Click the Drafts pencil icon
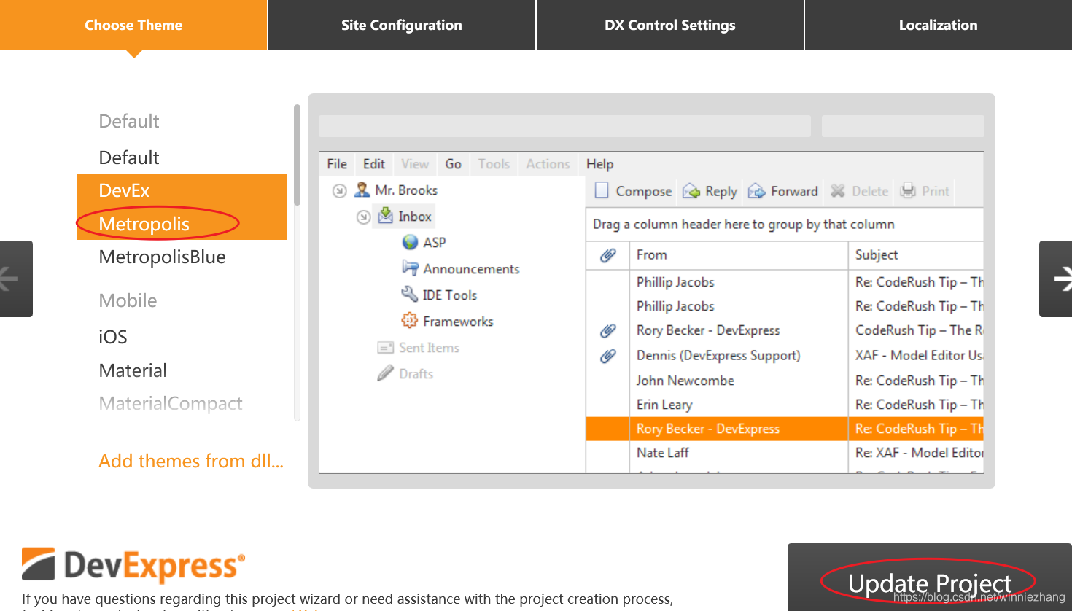The width and height of the screenshot is (1072, 611). coord(386,373)
